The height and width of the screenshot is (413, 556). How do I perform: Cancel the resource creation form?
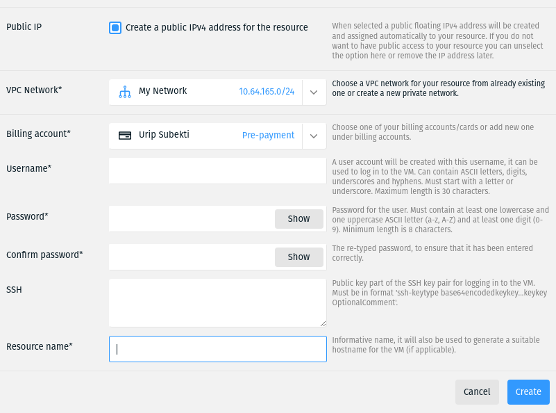click(477, 391)
